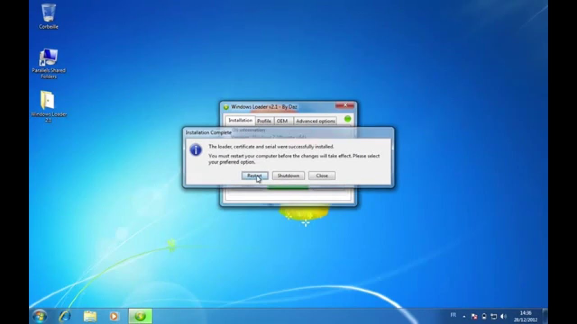Click the 'Windows Loader v2.1 - By Daz' title text
Screen dimensions: 577x324
[x=264, y=107]
